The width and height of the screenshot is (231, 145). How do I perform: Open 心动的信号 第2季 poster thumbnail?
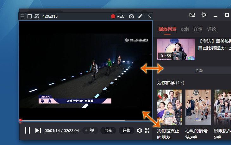198,107
